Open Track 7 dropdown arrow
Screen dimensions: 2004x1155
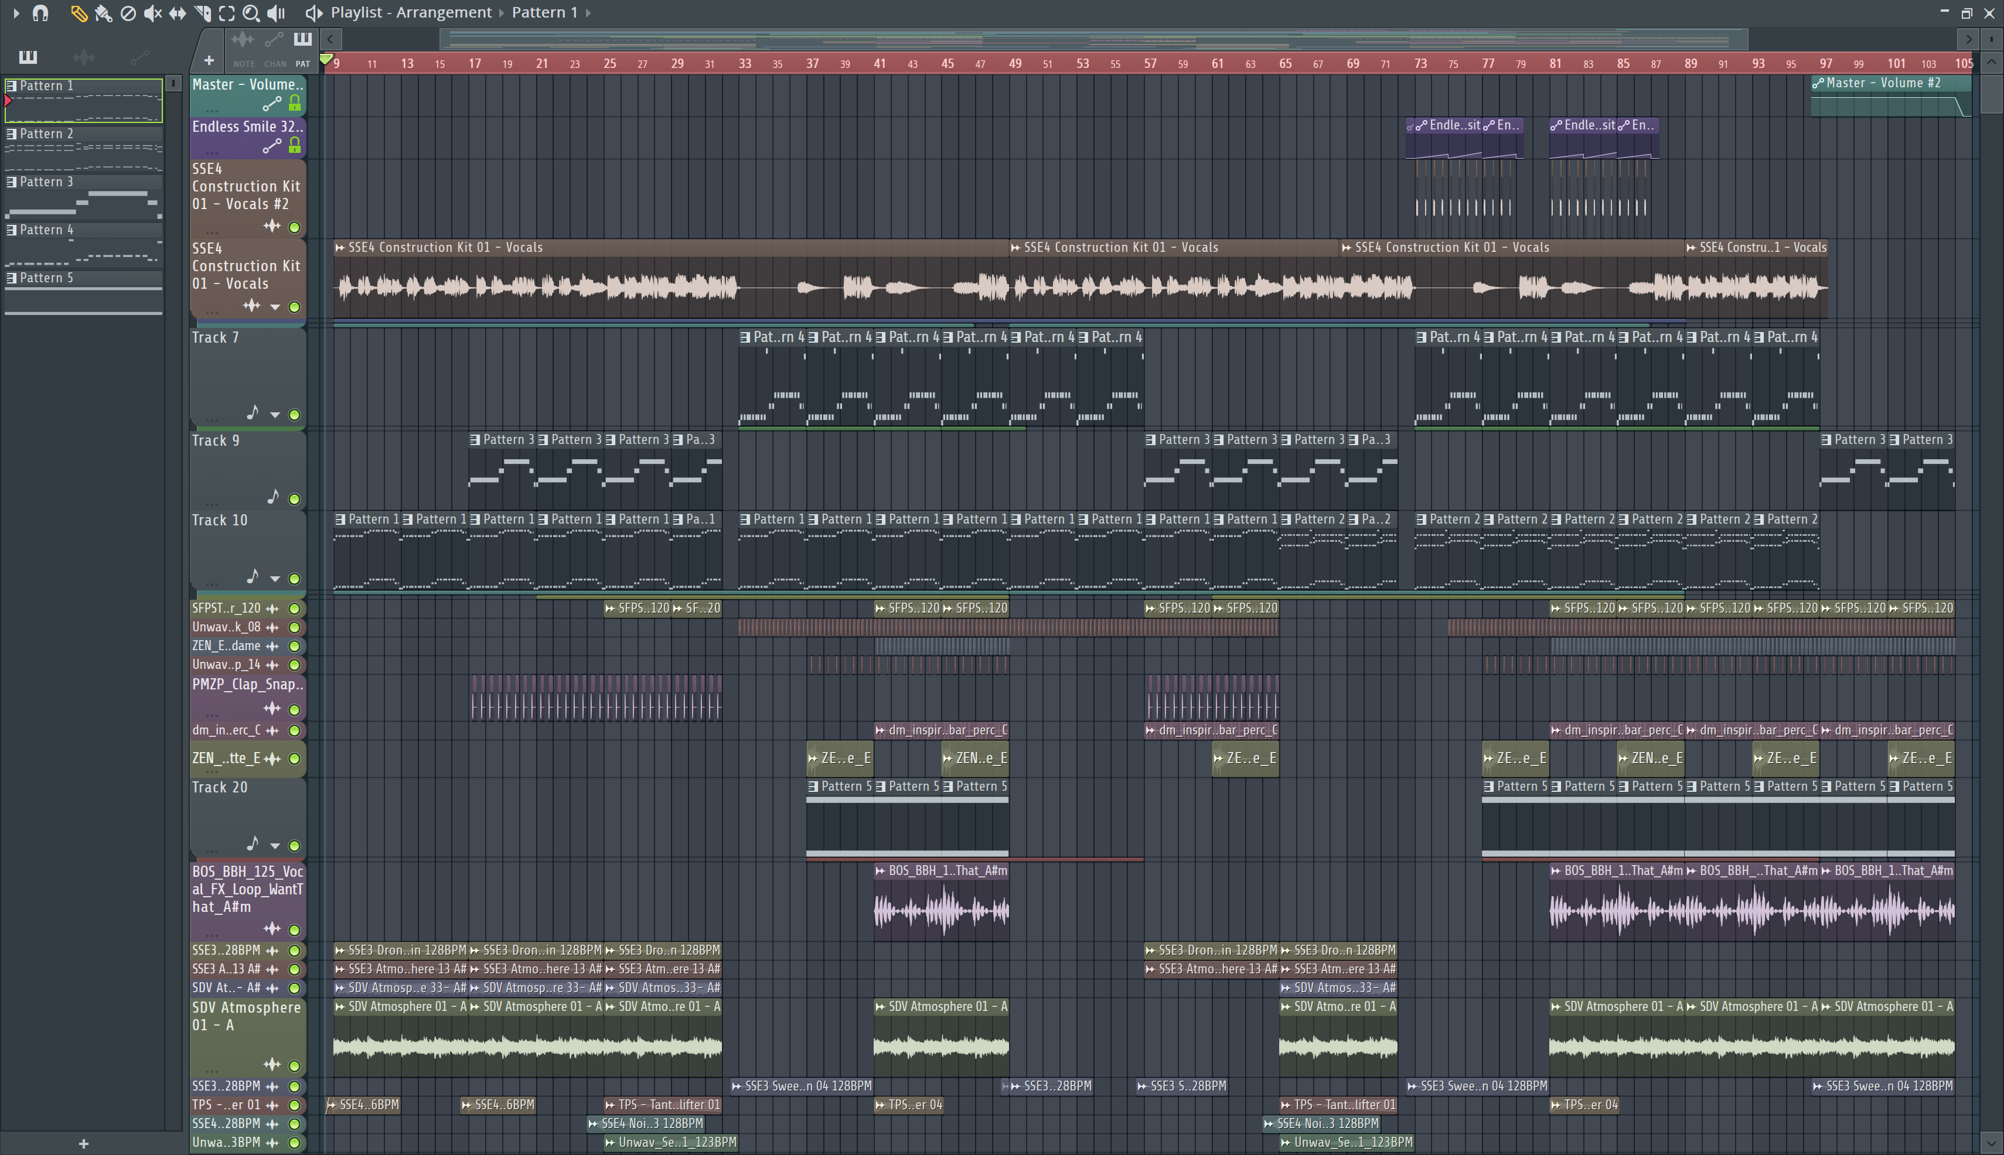(275, 415)
